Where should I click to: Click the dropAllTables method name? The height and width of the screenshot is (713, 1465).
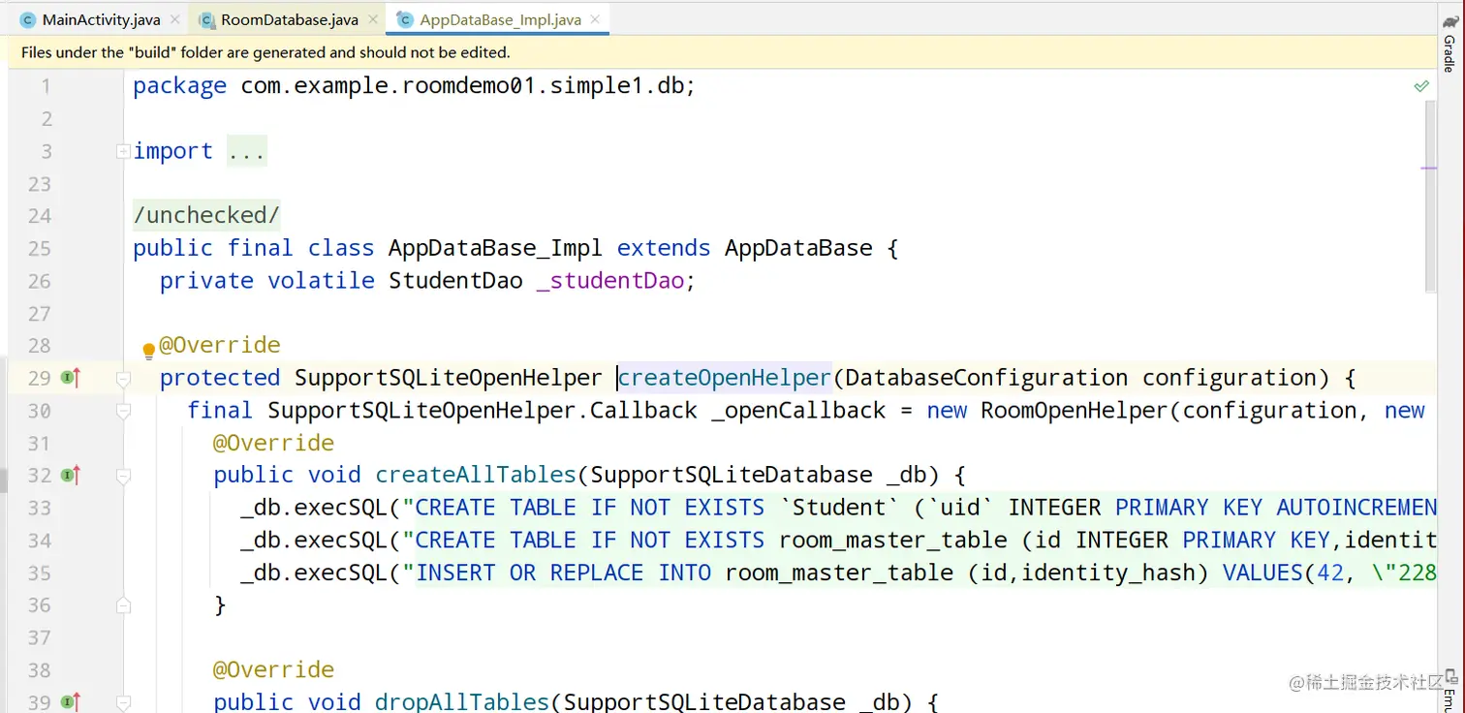(462, 701)
